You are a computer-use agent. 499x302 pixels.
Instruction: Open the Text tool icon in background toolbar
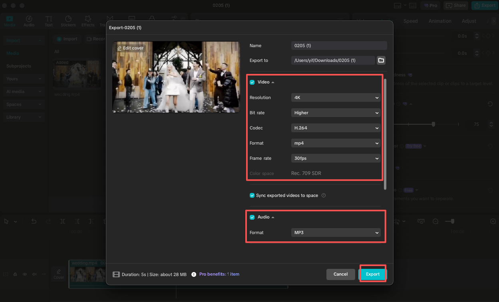(x=49, y=21)
